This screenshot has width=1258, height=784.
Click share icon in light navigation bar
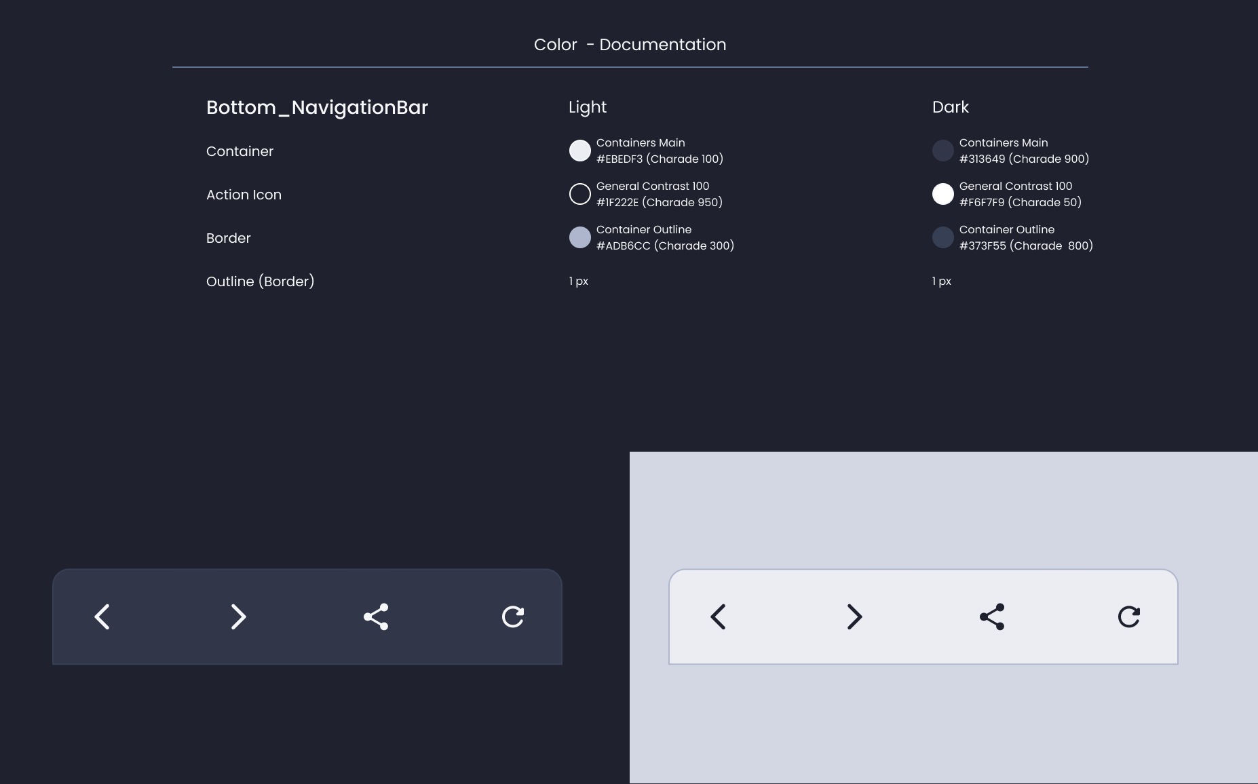992,617
